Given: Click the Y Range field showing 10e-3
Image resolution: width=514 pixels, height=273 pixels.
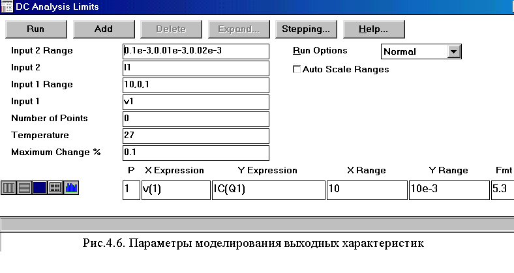Looking at the screenshot, I should [449, 190].
